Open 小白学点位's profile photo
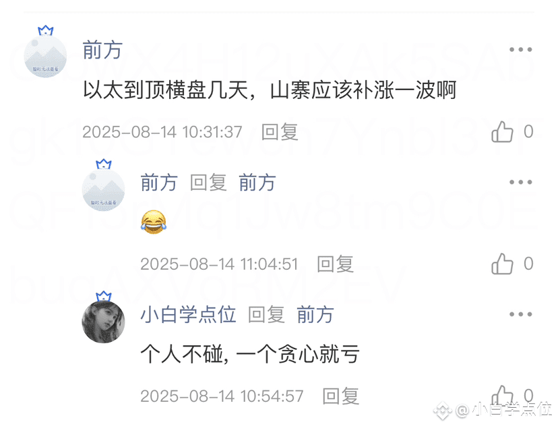 (104, 322)
